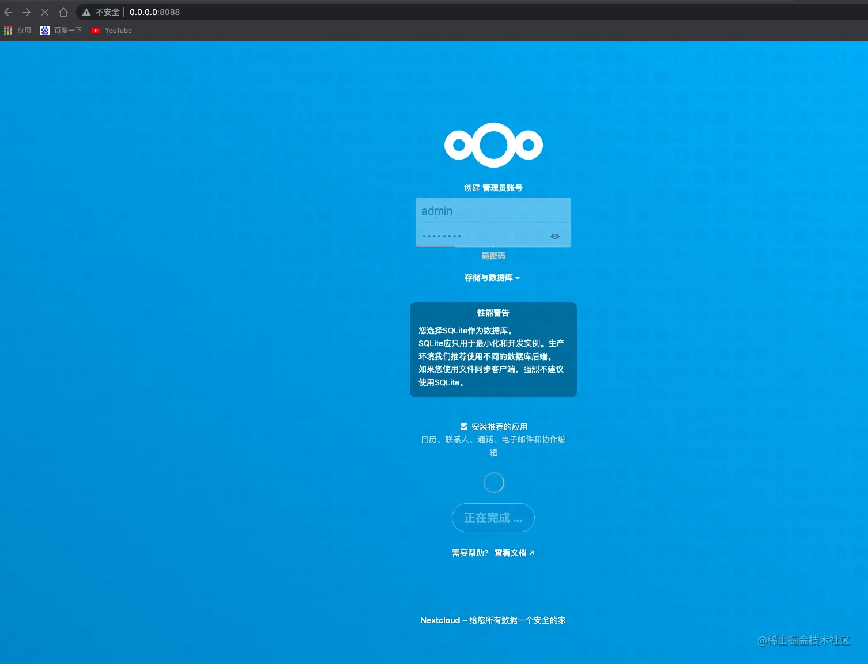
Task: Toggle password visibility eye icon
Action: tap(555, 236)
